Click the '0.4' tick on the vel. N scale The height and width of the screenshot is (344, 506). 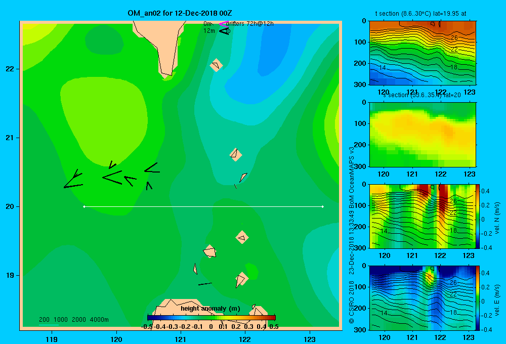tap(485, 191)
